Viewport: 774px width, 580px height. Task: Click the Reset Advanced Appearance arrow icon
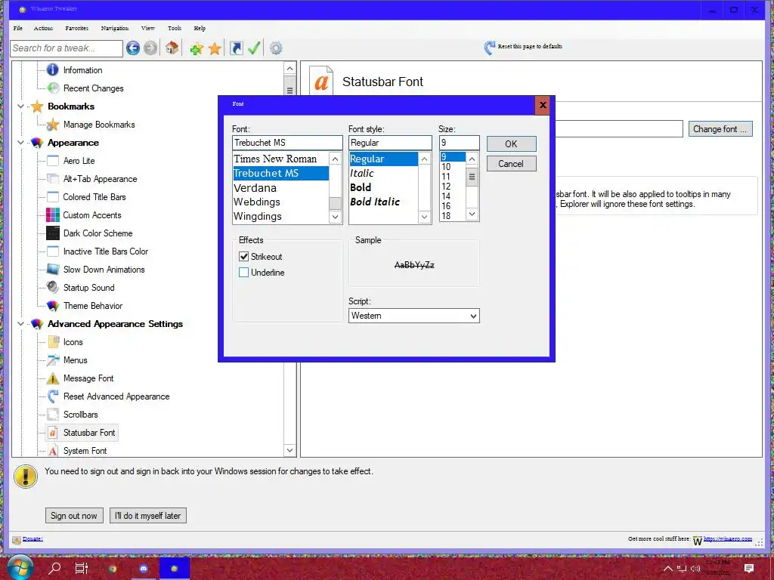click(53, 396)
